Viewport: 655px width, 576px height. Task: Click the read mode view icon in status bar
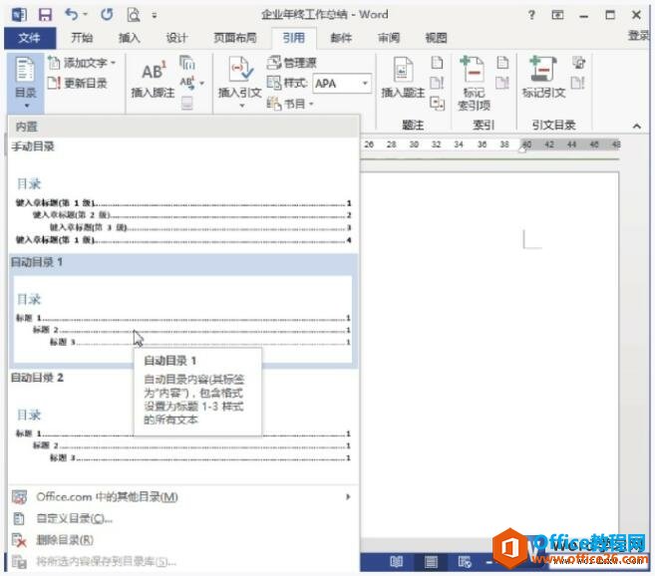pos(397,562)
